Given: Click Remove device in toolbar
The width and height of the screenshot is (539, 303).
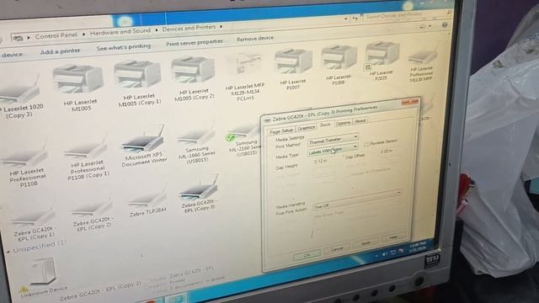Looking at the screenshot, I should point(255,39).
